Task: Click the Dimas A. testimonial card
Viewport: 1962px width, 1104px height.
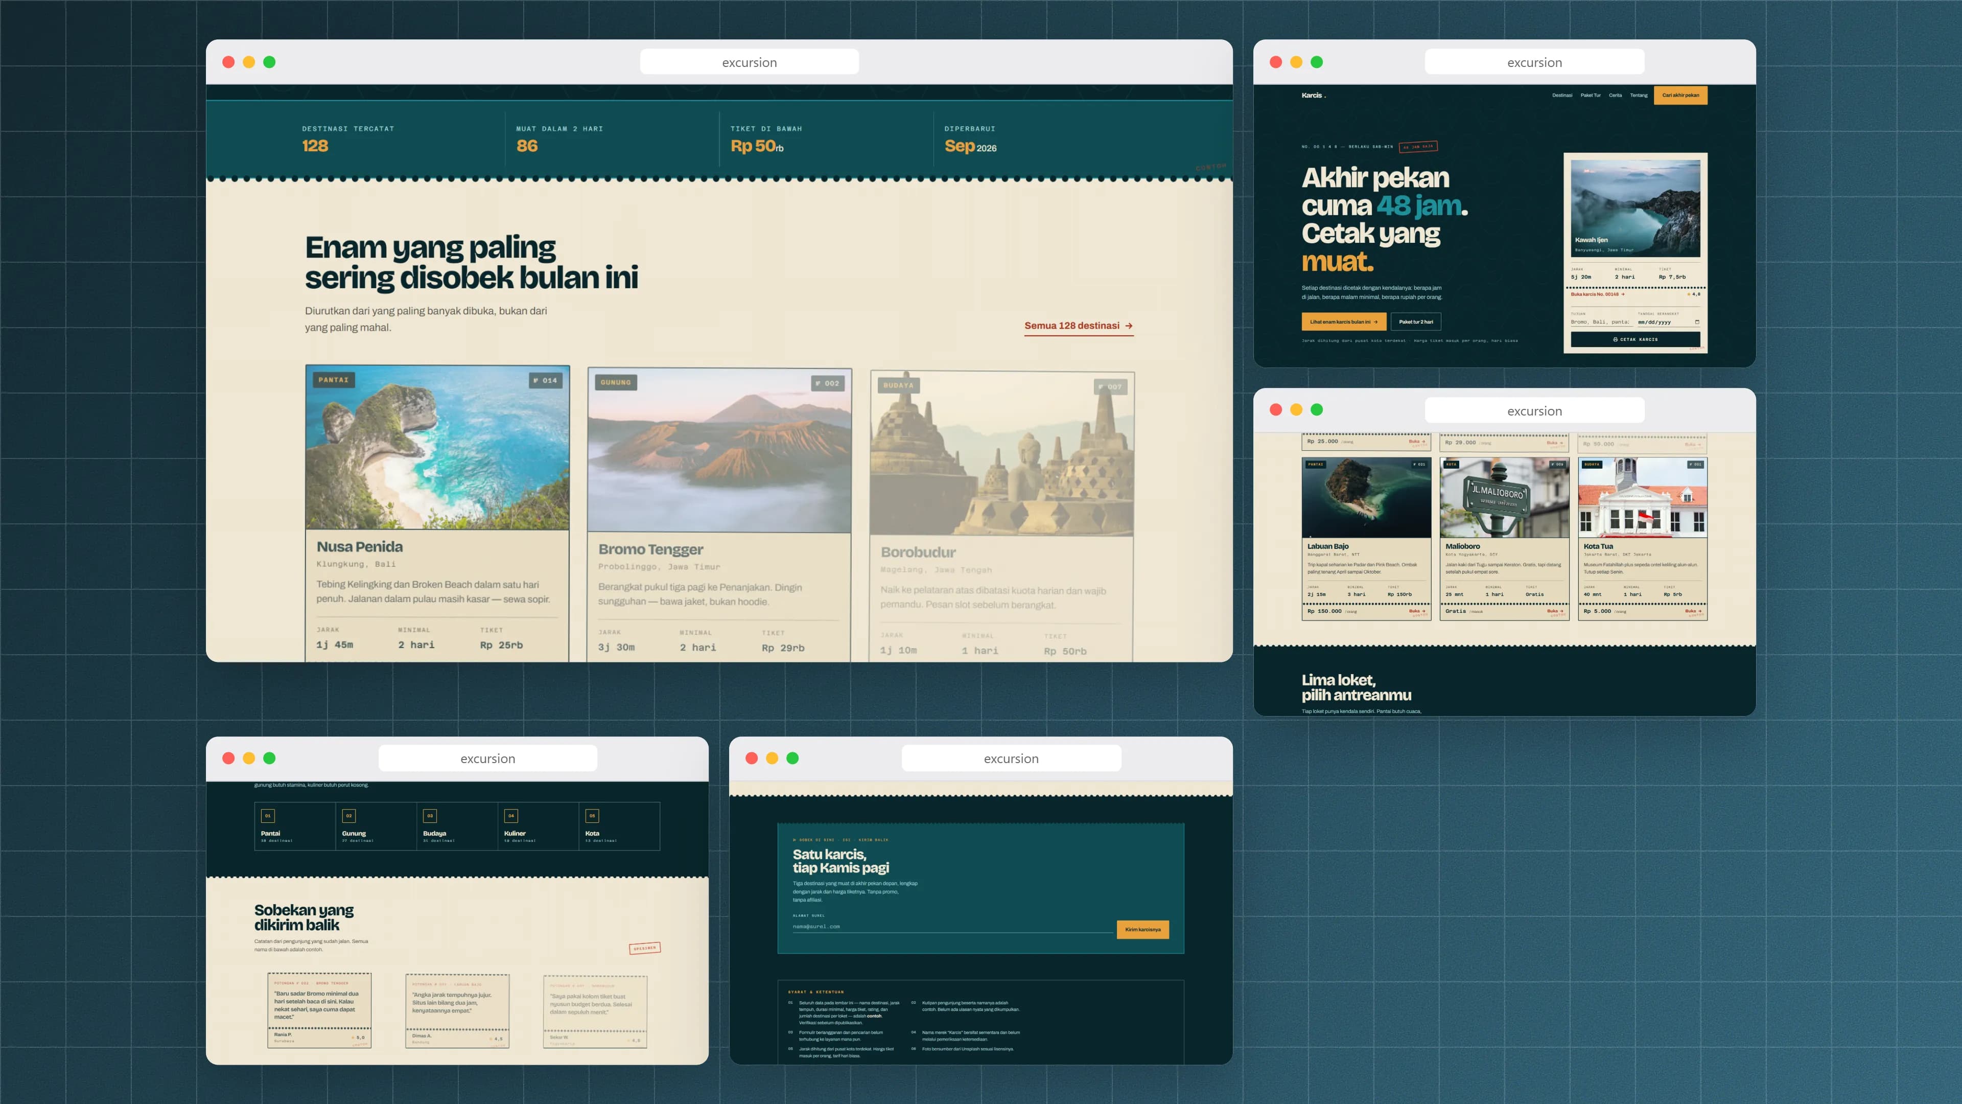Action: pos(457,1011)
